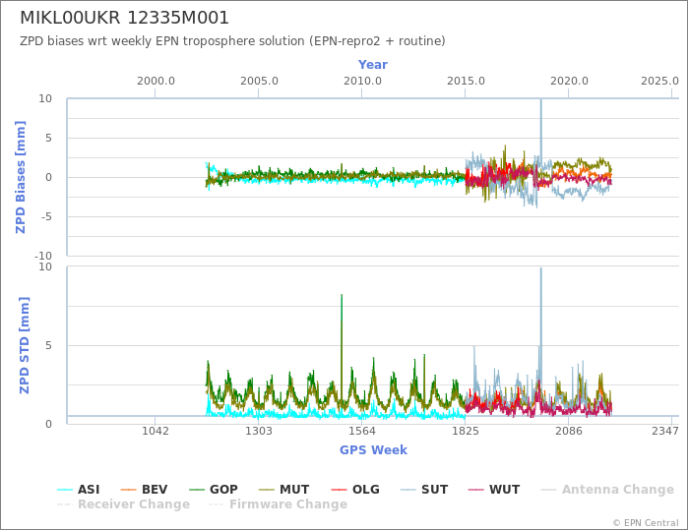Show Firmware Change markers via the legend
The width and height of the screenshot is (689, 531).
tap(279, 504)
